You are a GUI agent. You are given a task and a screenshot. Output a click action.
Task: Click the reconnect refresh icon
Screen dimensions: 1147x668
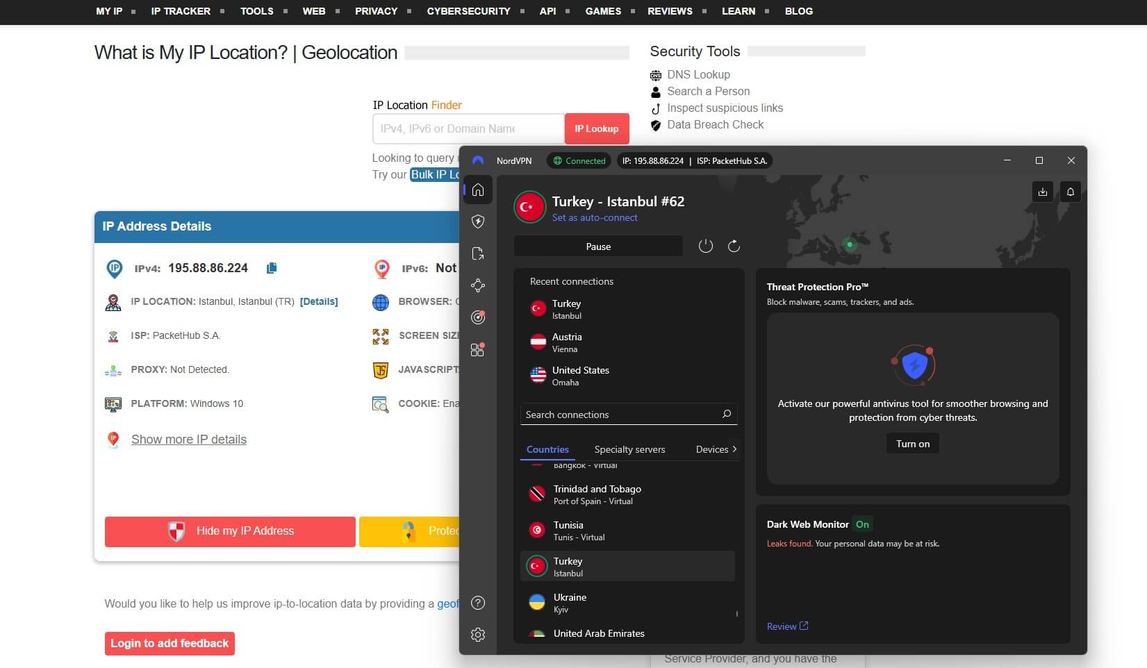click(734, 245)
